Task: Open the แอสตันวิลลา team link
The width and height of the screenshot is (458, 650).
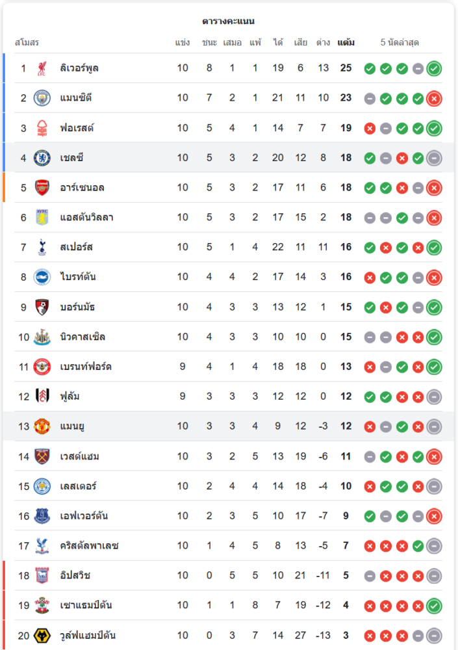Action: [86, 217]
